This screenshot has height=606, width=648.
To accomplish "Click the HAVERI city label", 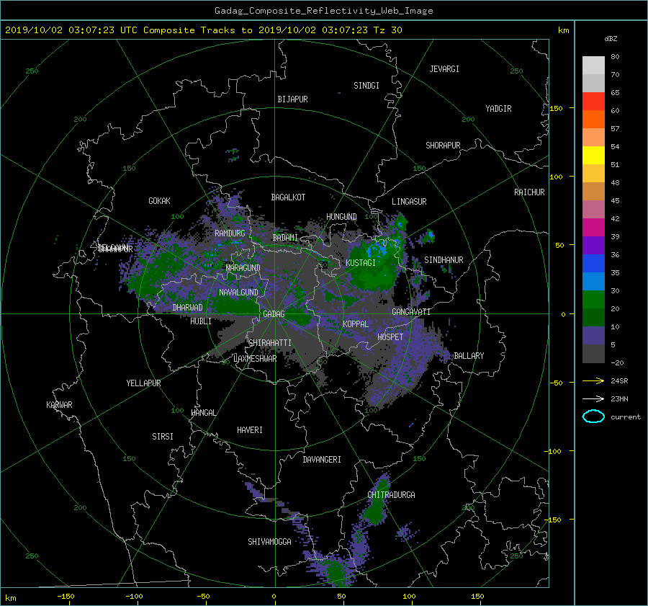I will 250,430.
